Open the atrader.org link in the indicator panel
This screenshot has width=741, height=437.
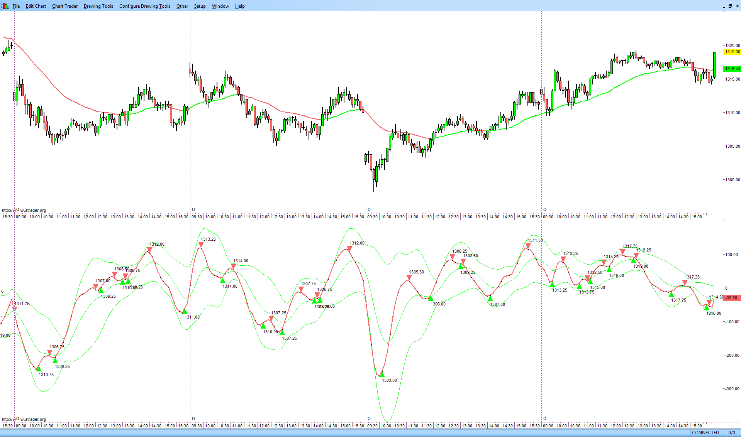[x=24, y=419]
